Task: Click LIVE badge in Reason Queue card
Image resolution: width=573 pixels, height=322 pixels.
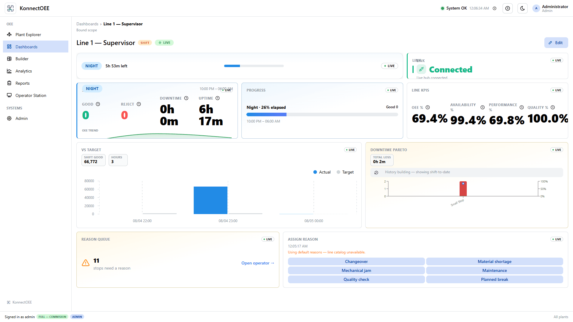Action: 268,239
